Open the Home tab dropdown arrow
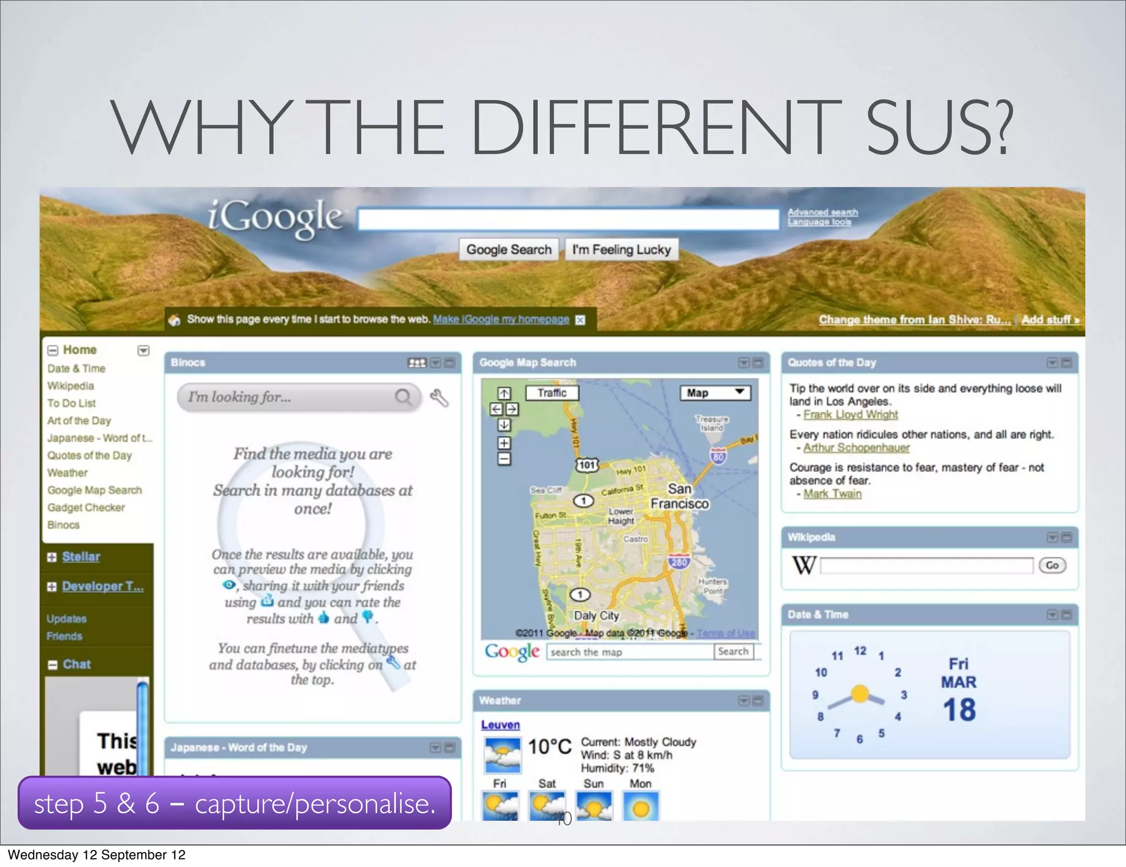Screen dimensions: 1126x867 (x=143, y=350)
